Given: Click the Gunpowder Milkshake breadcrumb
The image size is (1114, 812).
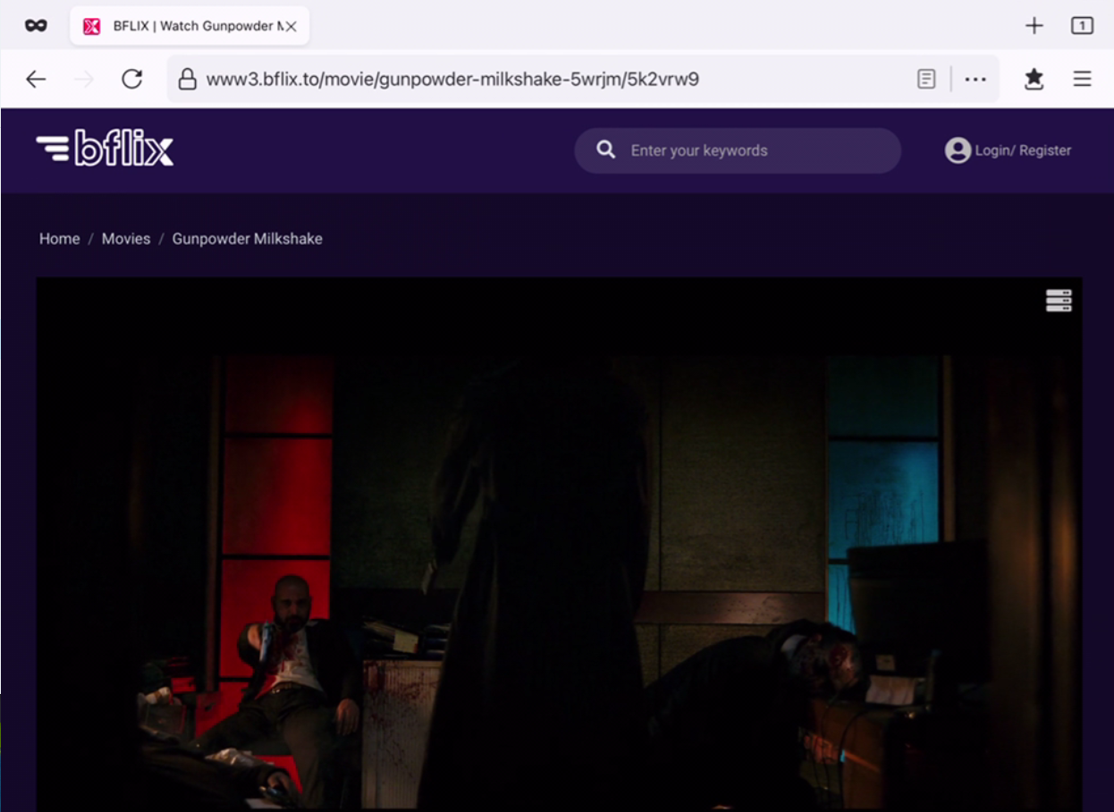Looking at the screenshot, I should (x=248, y=239).
